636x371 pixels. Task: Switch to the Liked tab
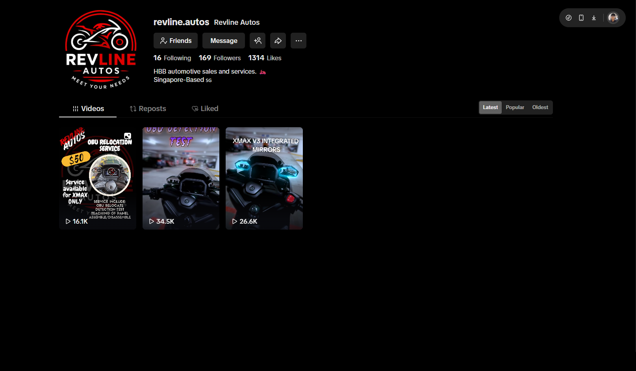click(x=205, y=109)
